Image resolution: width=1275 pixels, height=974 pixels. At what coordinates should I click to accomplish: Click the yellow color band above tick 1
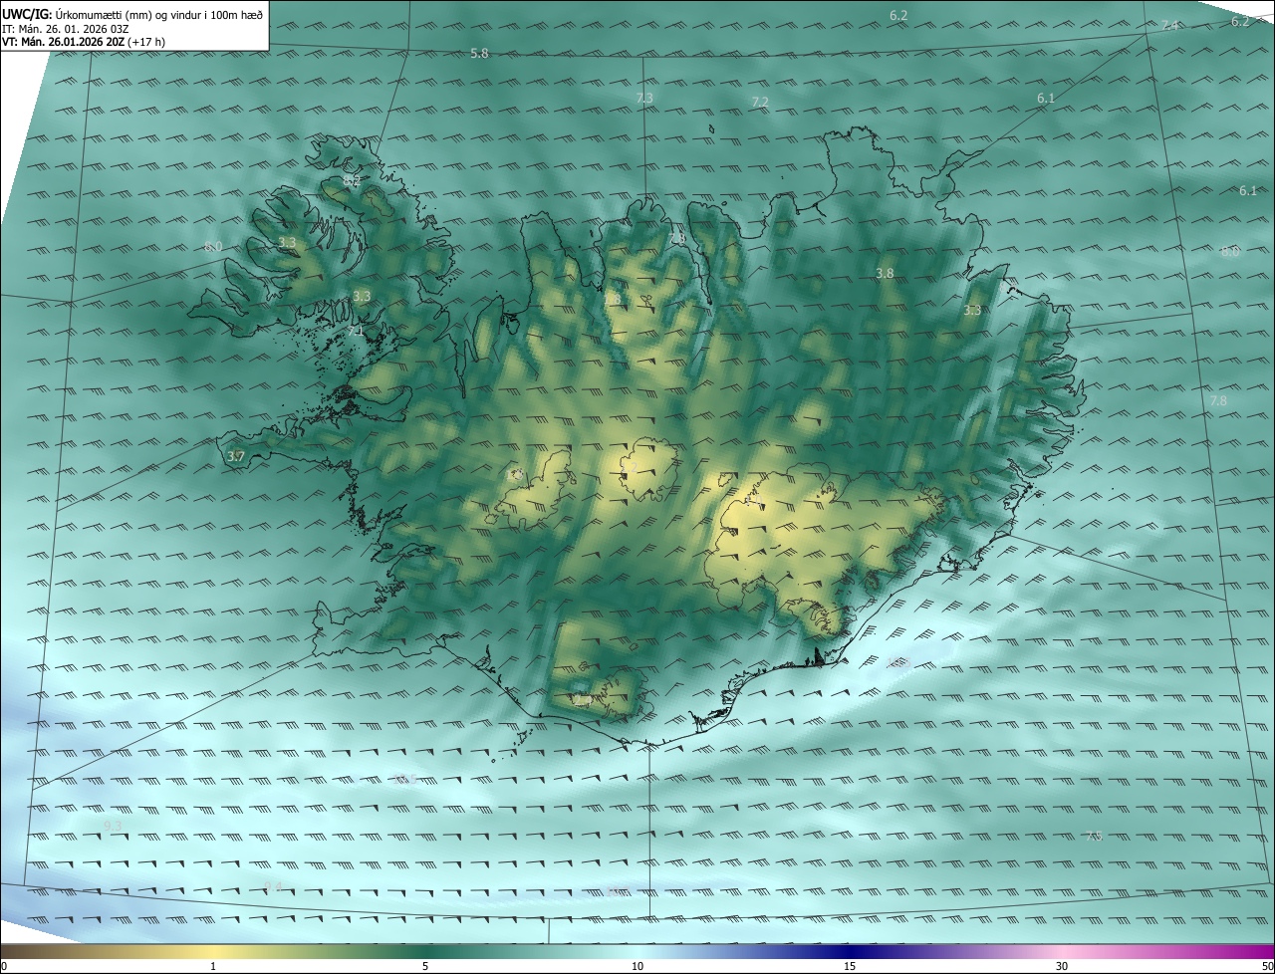[x=213, y=951]
